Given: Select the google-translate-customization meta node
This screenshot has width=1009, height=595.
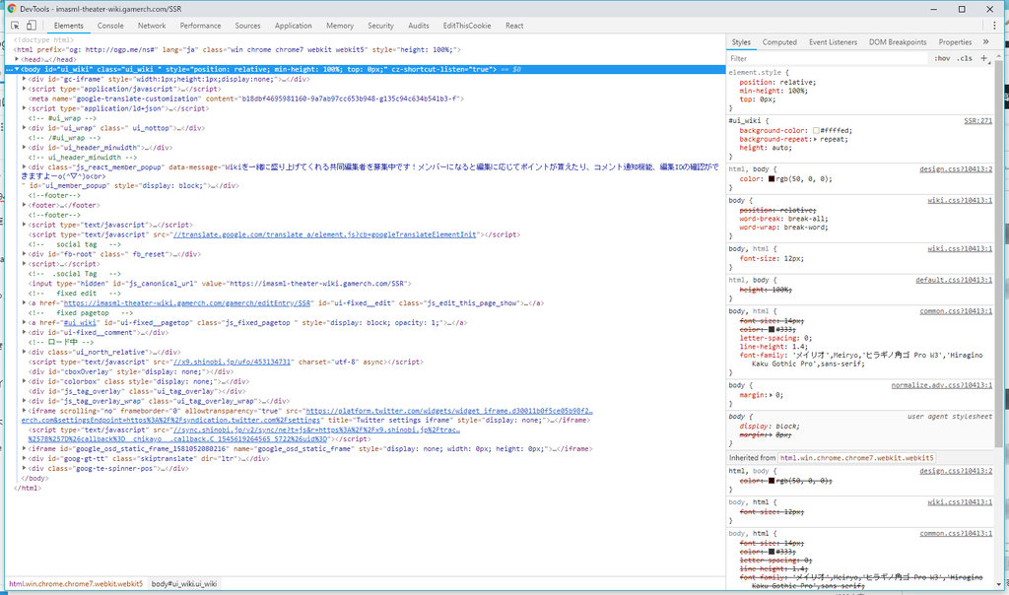Looking at the screenshot, I should (245, 99).
